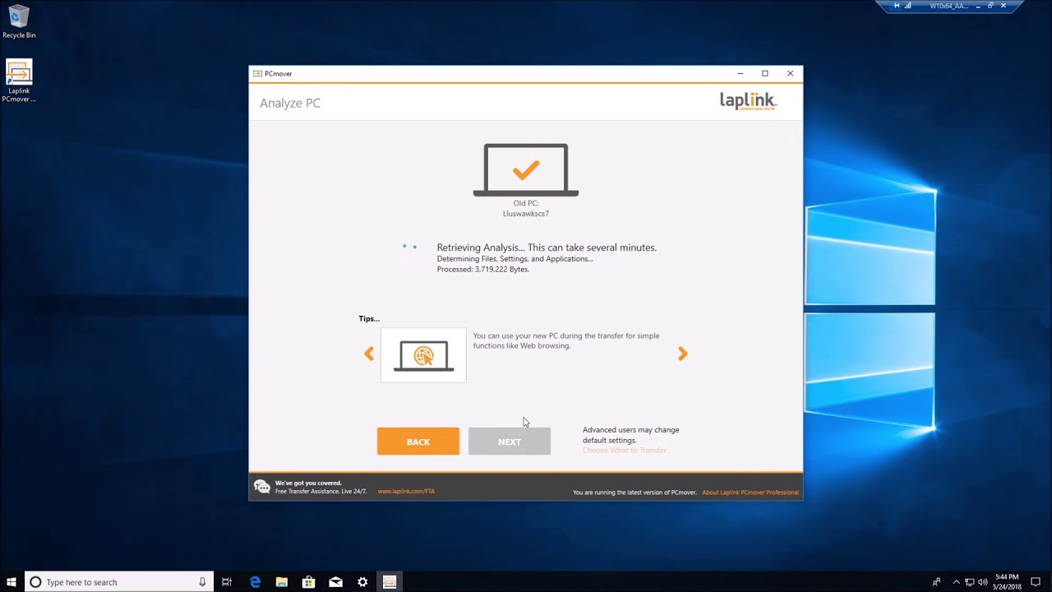This screenshot has height=592, width=1052.
Task: Minimize the remote session connection bar
Action: 980,6
